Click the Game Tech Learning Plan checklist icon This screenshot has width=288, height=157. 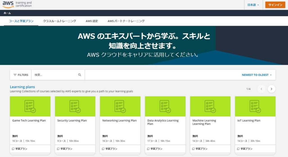[x=30, y=106]
